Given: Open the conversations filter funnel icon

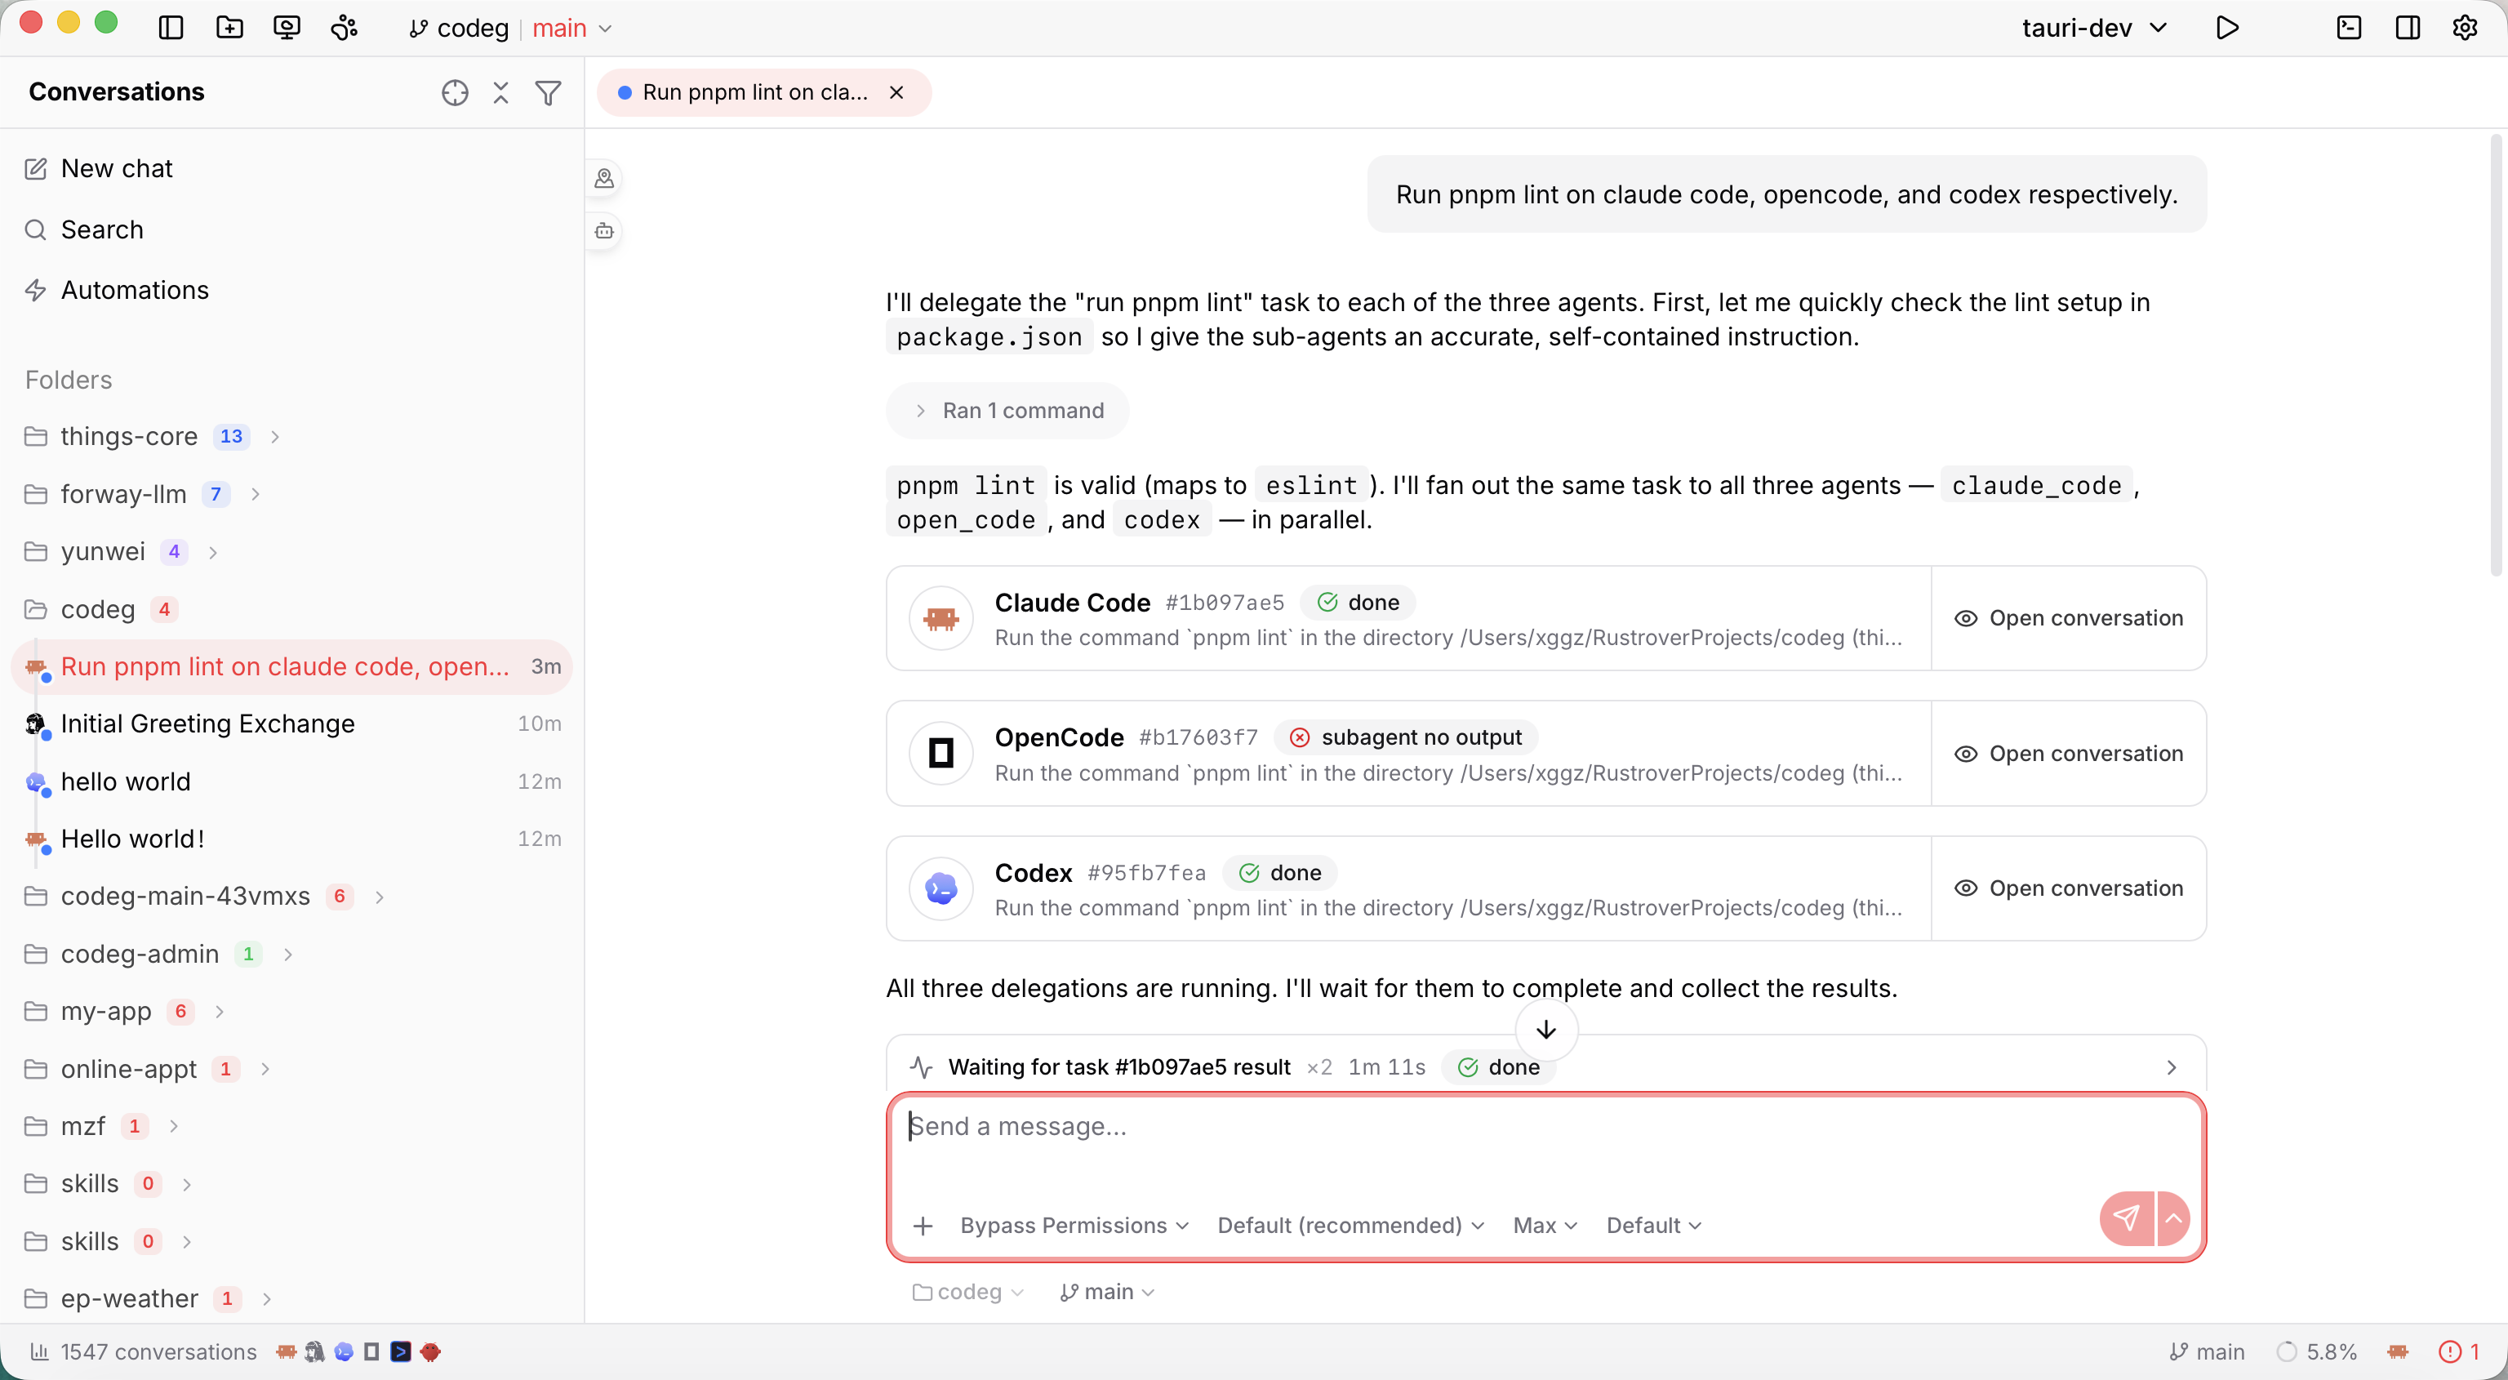Looking at the screenshot, I should (x=548, y=92).
